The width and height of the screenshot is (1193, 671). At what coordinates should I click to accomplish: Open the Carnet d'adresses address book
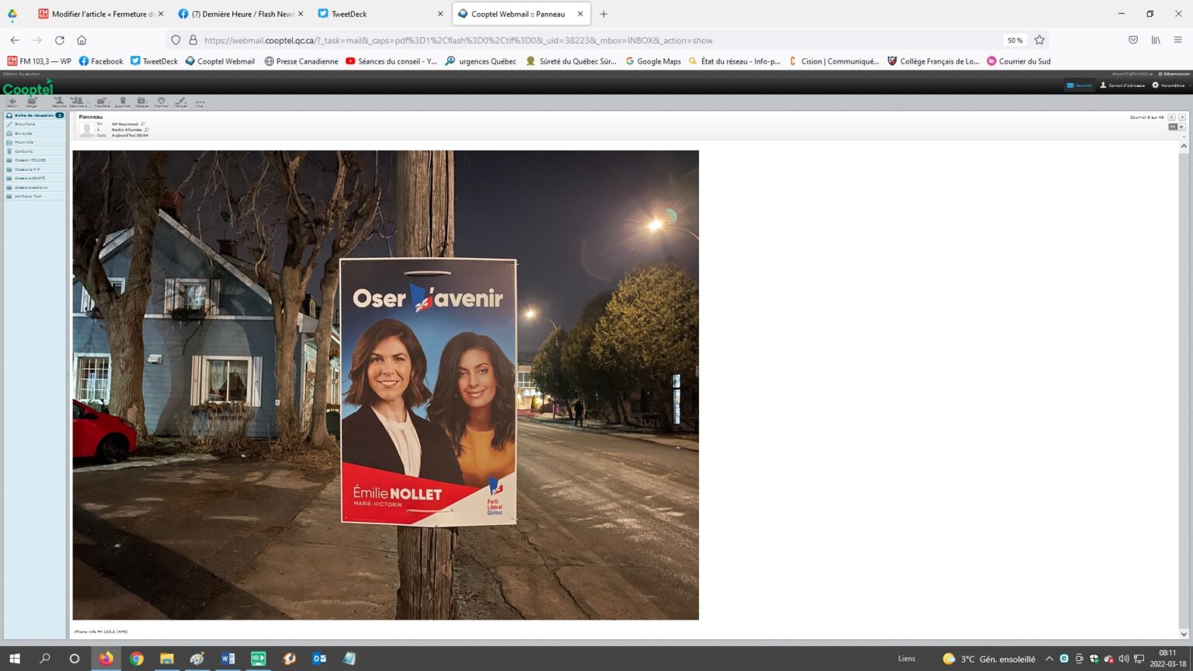(x=1122, y=85)
